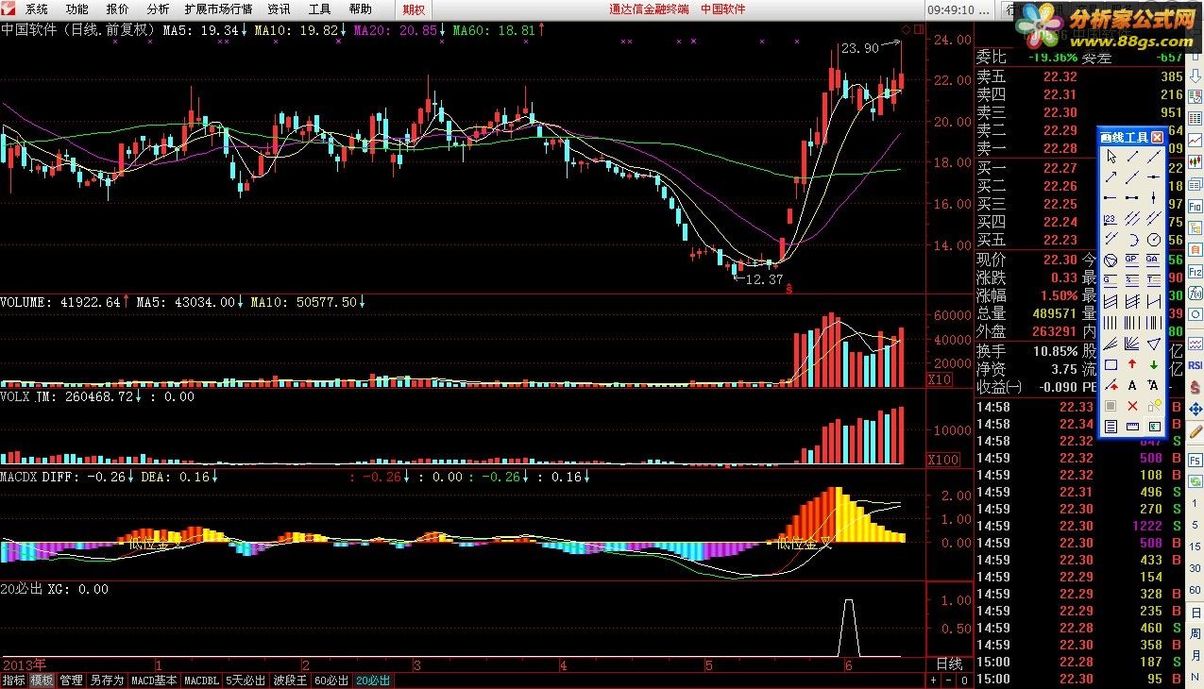The height and width of the screenshot is (689, 1204).
Task: Insert text with the A text tool
Action: click(1132, 385)
